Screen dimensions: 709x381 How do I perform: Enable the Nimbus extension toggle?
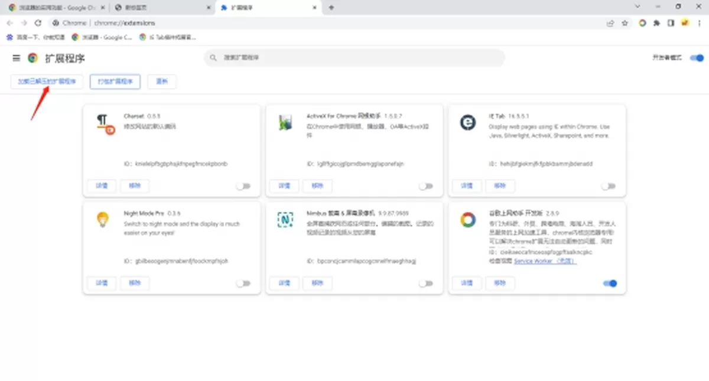pyautogui.click(x=425, y=283)
